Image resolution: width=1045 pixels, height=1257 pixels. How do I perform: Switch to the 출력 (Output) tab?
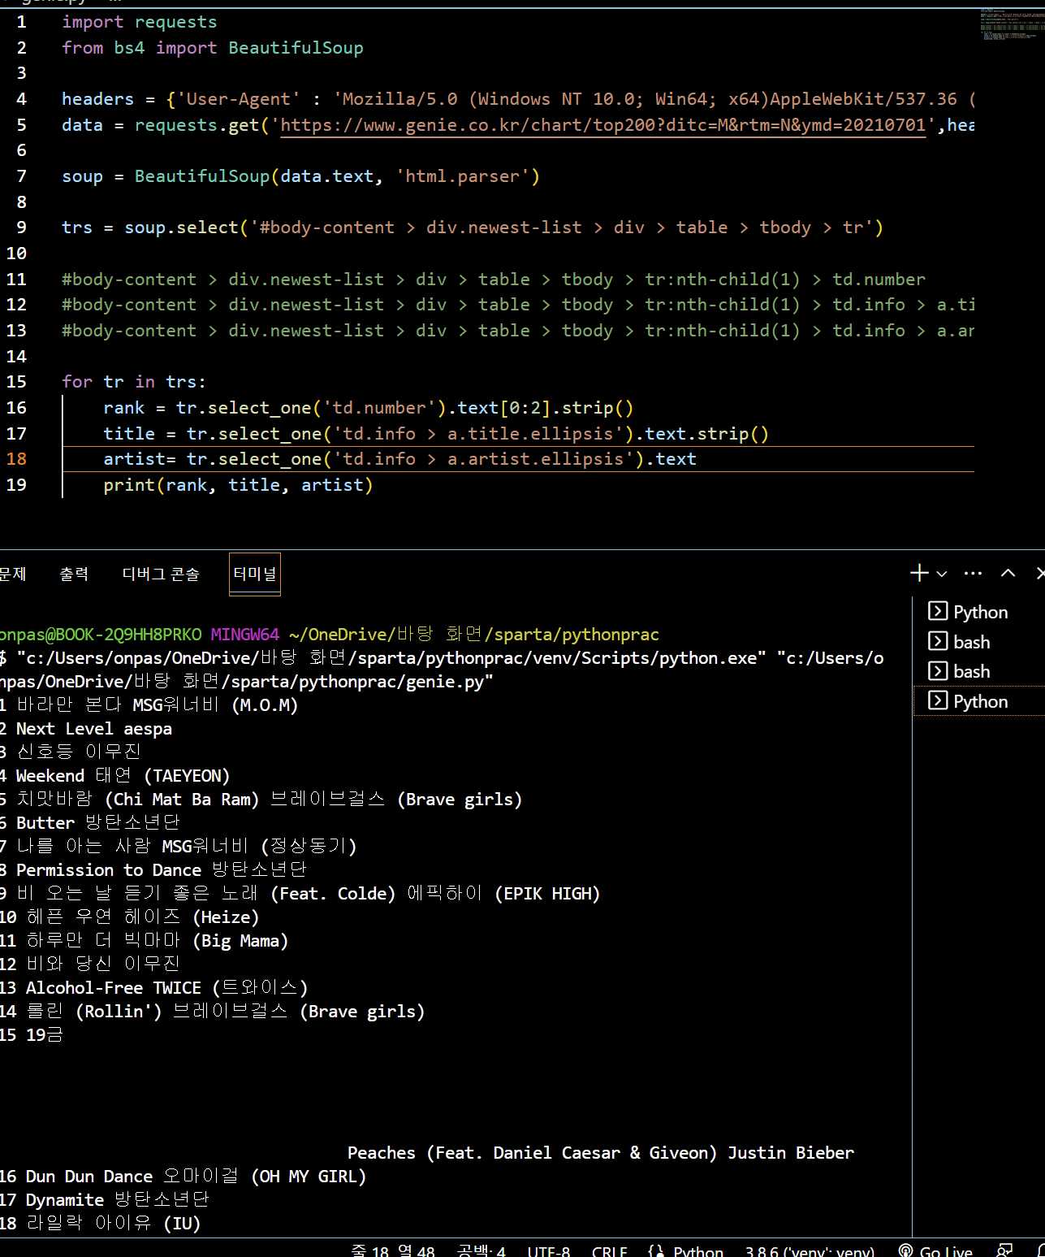[74, 574]
